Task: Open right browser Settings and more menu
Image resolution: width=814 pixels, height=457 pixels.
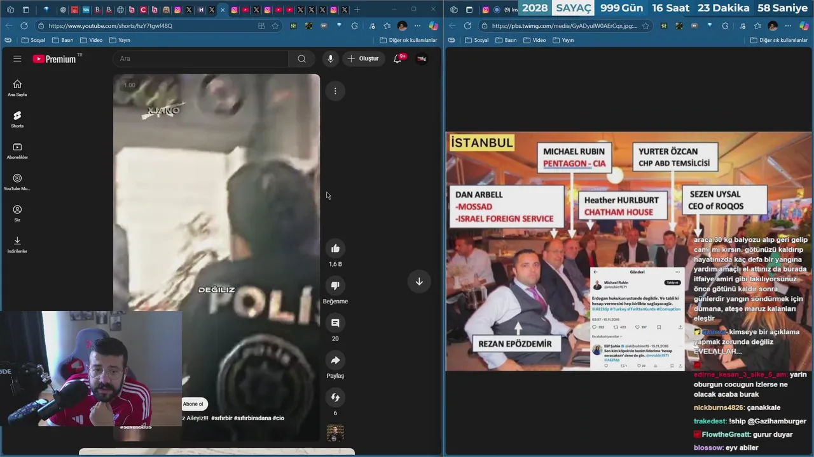Action: 788,26
